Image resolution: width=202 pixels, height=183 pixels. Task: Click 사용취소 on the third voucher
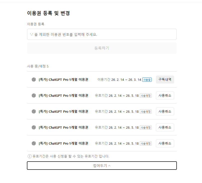pos(165,111)
